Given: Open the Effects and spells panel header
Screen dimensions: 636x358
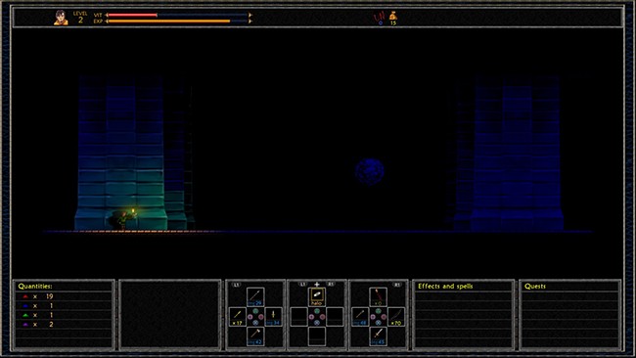Looking at the screenshot, I should point(445,287).
